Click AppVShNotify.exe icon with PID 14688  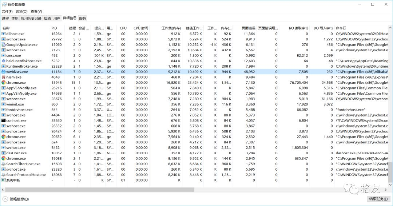point(4,94)
